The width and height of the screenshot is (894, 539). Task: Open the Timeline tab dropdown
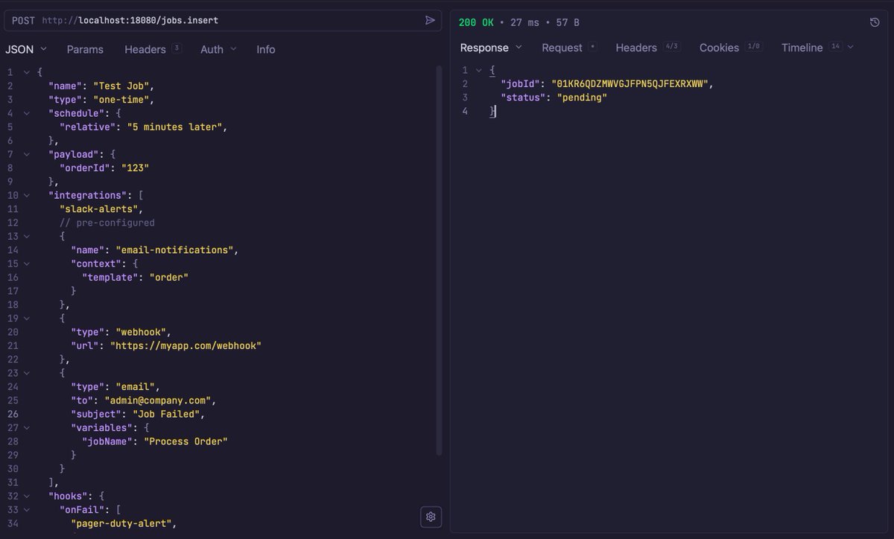817,48
